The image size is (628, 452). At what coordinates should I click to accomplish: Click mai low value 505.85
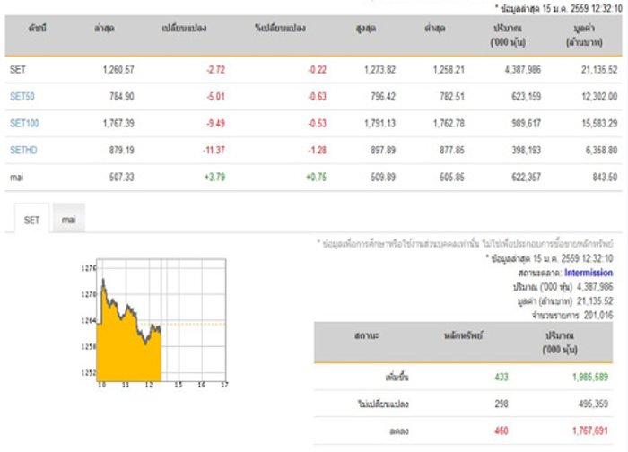[452, 177]
